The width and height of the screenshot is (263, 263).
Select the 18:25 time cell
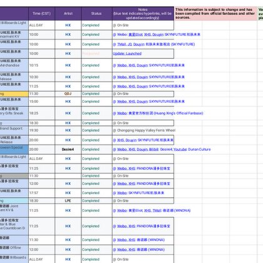click(x=41, y=113)
